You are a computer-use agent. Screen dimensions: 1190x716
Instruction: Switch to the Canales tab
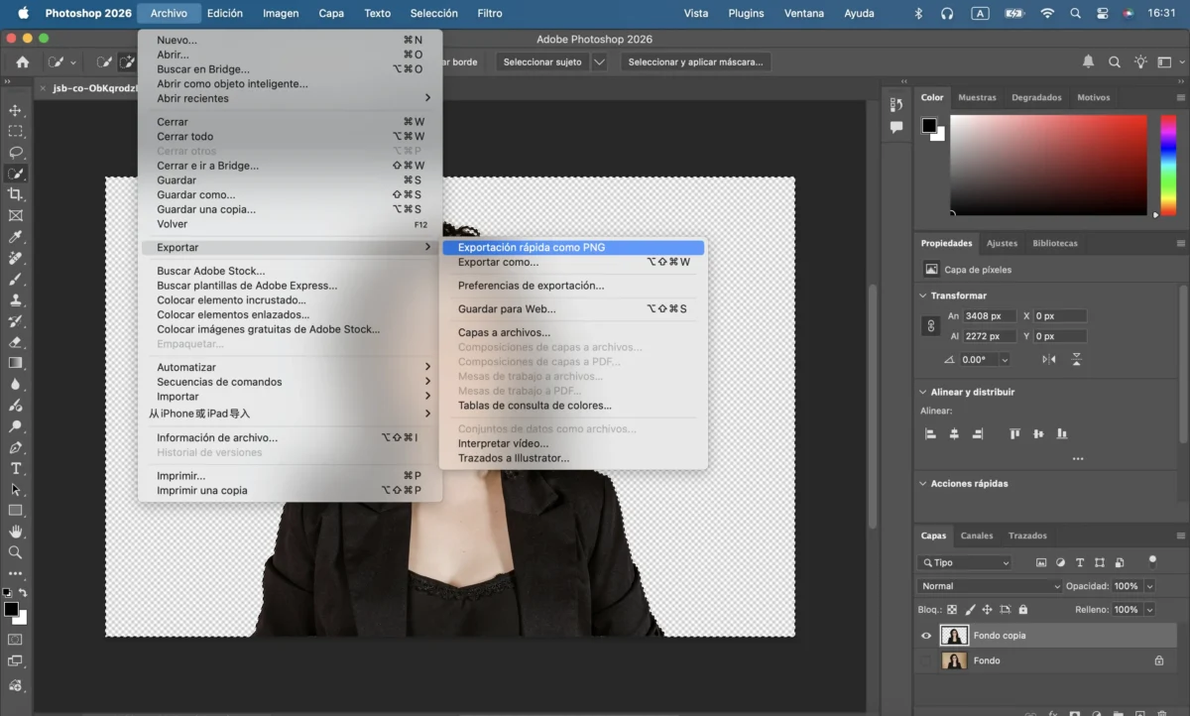[977, 536]
